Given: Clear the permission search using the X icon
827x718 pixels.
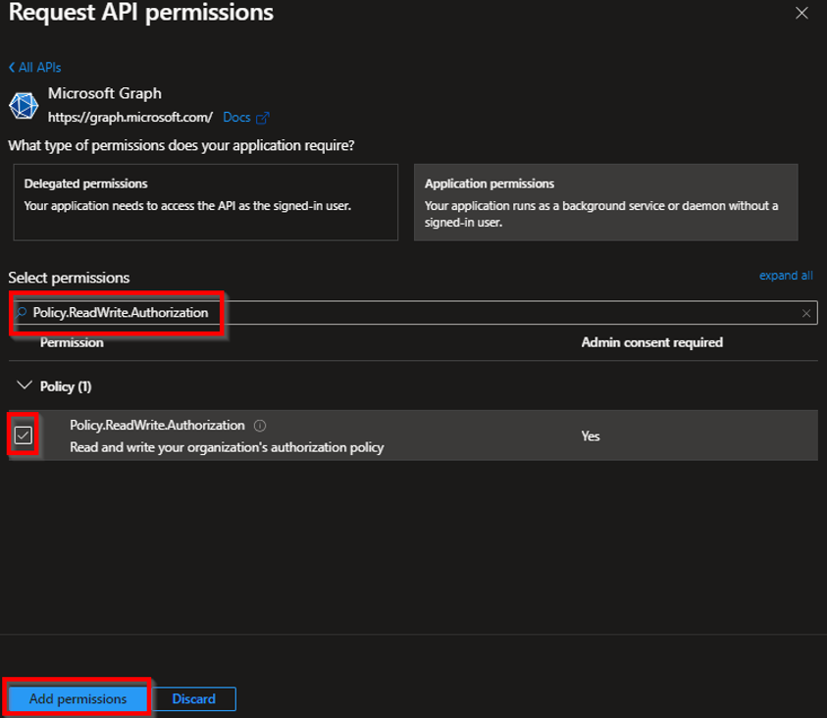Looking at the screenshot, I should [806, 314].
